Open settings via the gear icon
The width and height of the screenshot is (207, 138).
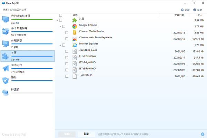pyautogui.click(x=182, y=10)
